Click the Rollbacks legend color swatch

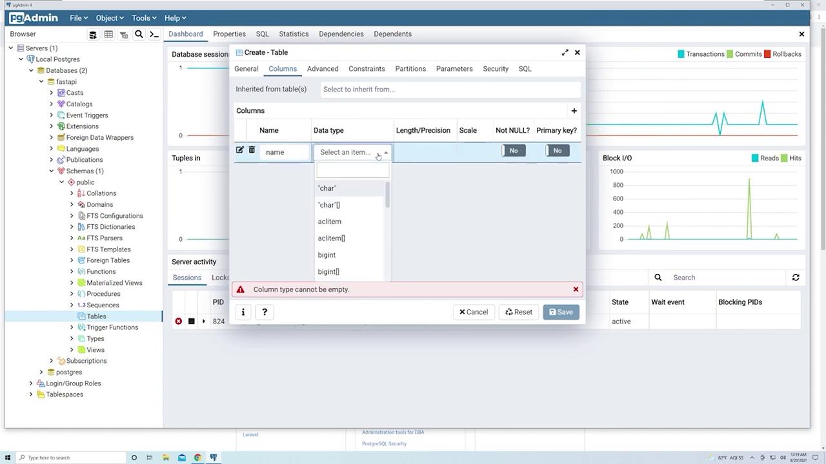[x=767, y=54]
